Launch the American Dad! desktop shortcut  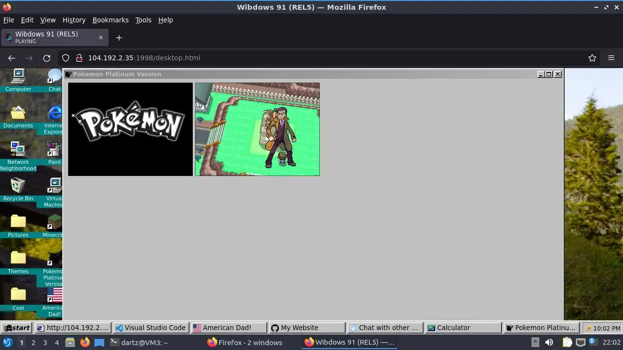point(53,301)
